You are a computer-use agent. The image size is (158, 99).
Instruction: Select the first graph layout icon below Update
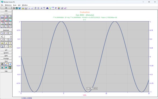click(2, 17)
